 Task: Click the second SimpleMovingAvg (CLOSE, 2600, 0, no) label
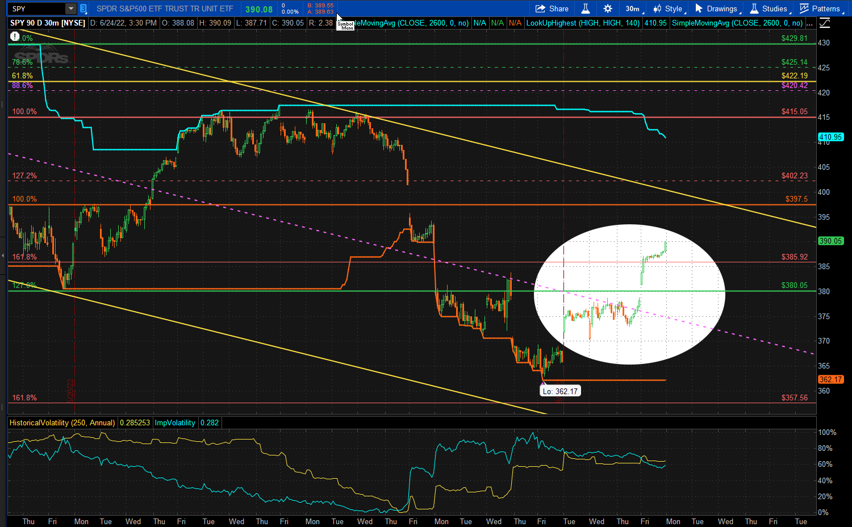737,23
